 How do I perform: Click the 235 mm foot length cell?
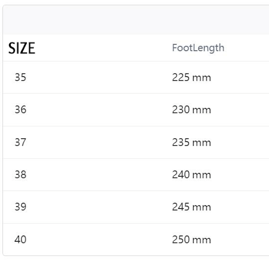click(191, 143)
